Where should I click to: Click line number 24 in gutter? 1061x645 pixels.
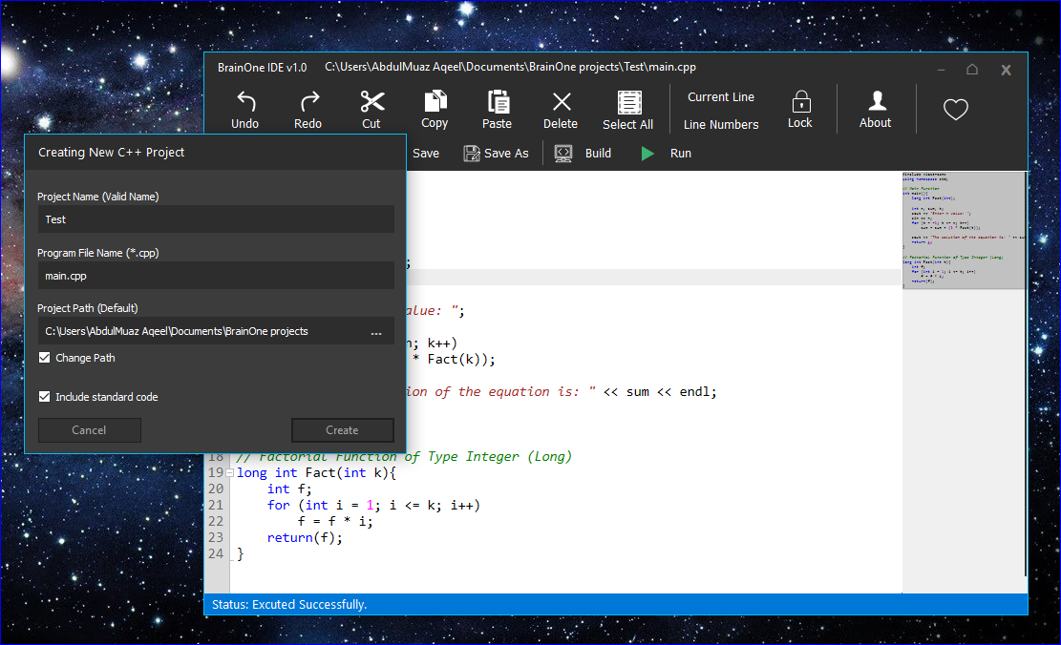(216, 553)
